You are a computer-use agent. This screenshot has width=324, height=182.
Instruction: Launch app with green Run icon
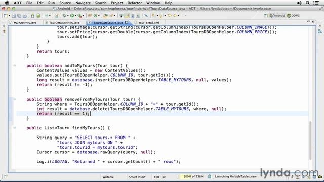tap(72, 16)
